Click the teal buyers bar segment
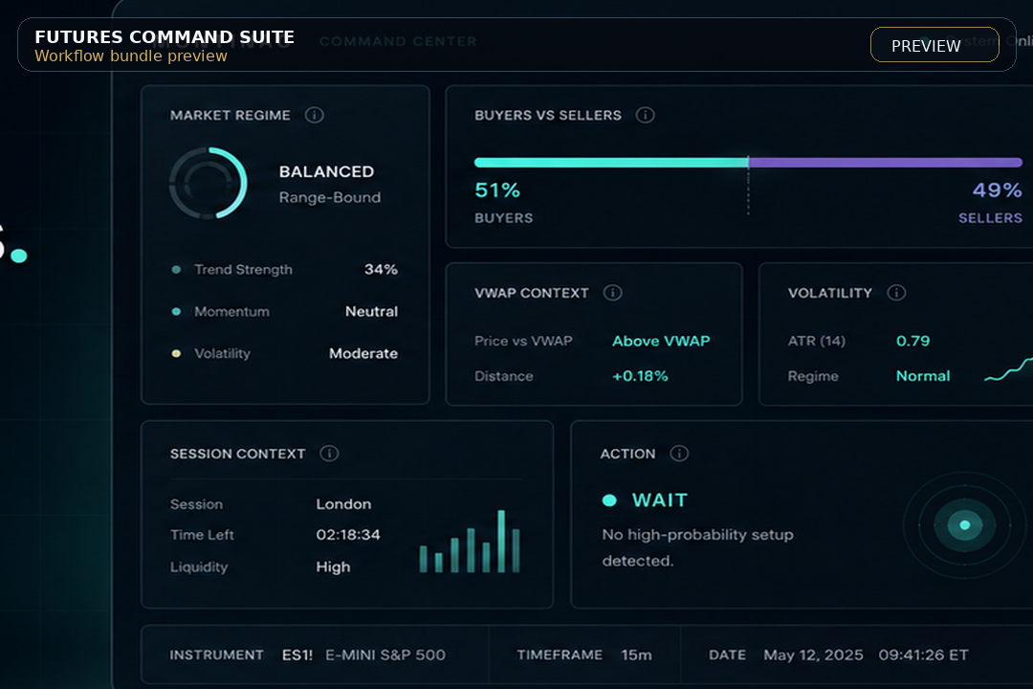 611,162
